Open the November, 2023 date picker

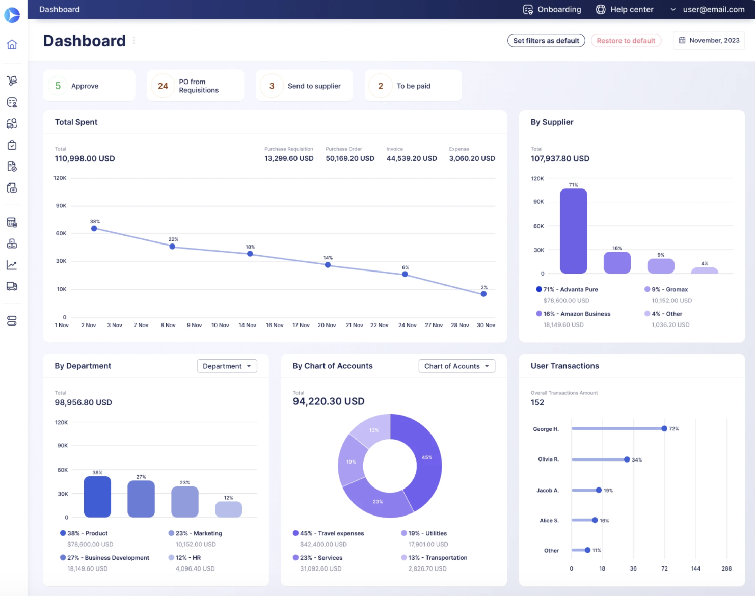(709, 40)
